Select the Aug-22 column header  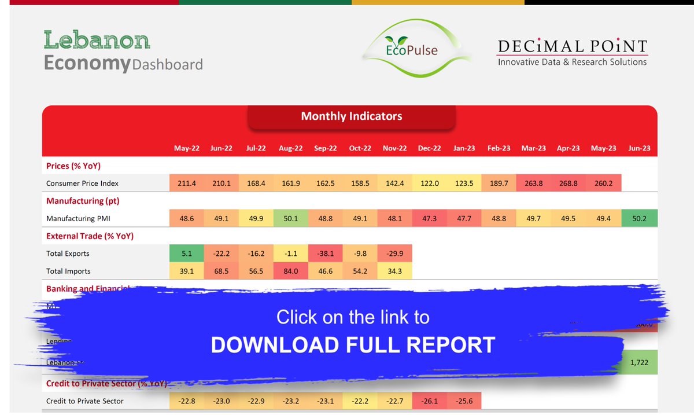pos(290,148)
